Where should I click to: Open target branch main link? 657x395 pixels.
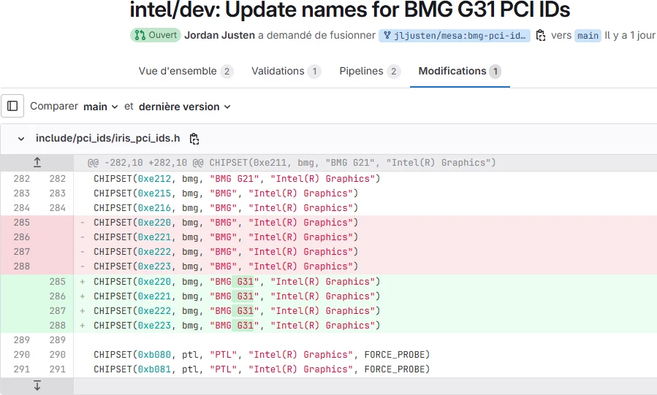pos(588,36)
